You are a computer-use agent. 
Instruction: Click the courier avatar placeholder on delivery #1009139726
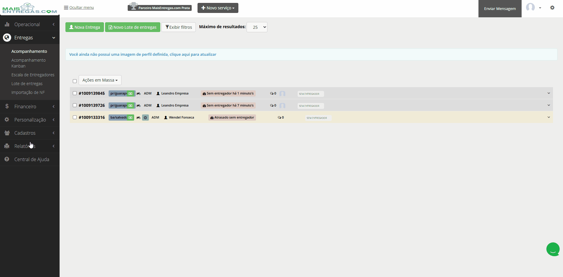click(x=282, y=106)
